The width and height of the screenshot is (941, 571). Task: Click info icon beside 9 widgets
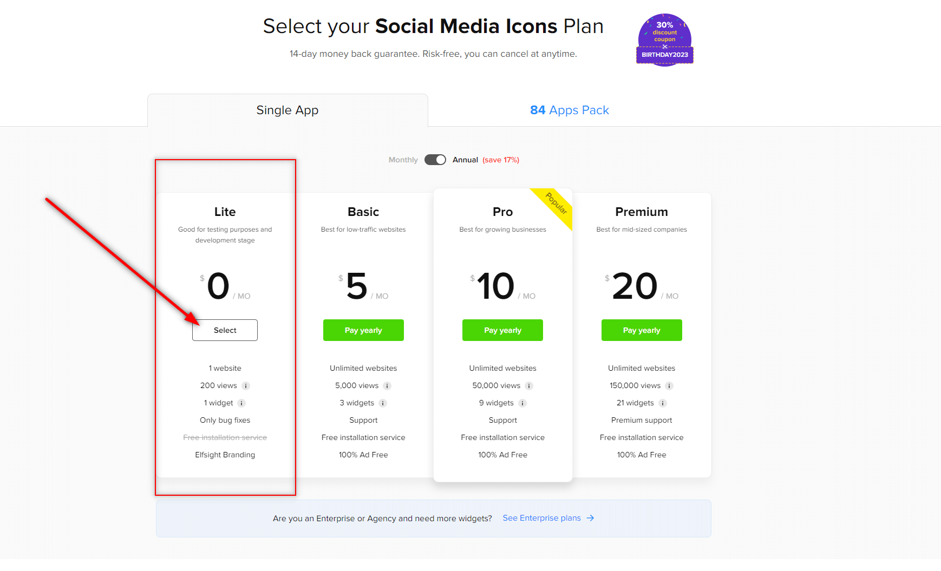pos(522,403)
